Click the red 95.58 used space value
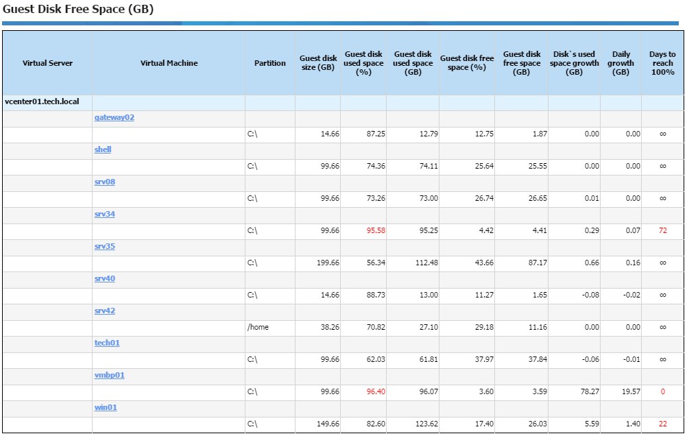 tap(376, 230)
